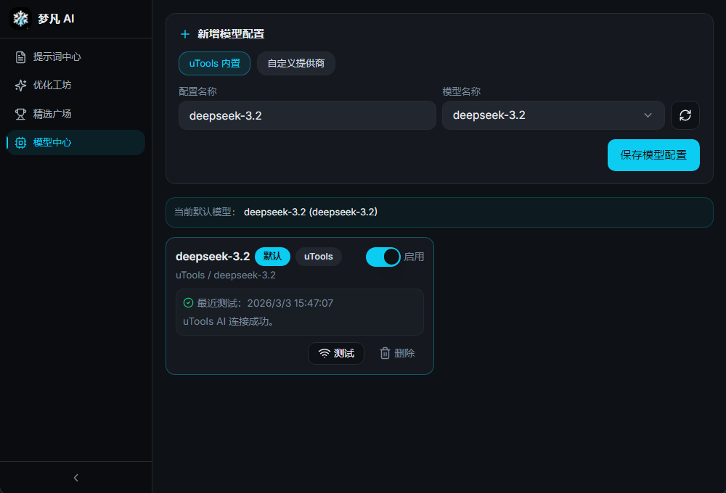Open 提示词中心 in the sidebar
The image size is (726, 493).
click(76, 57)
